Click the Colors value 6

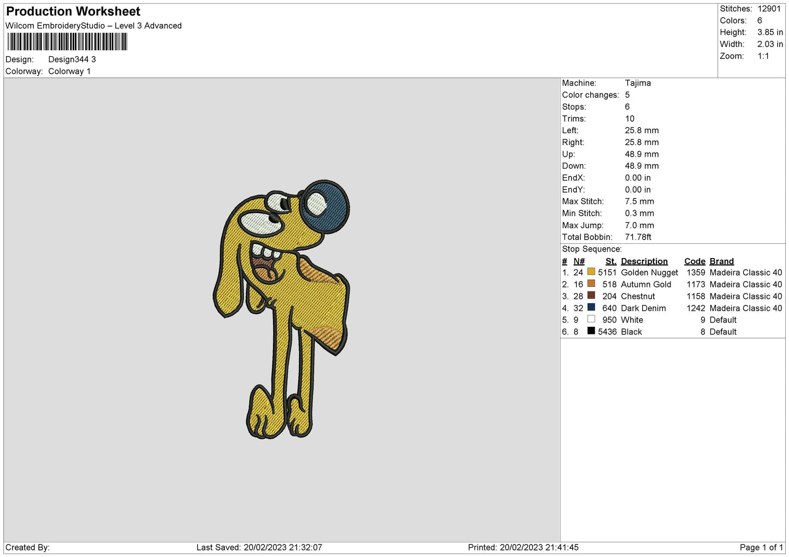point(760,21)
